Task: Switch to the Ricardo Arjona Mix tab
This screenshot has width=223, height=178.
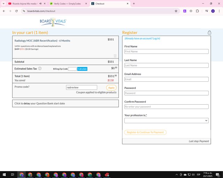Action: pos(24,3)
